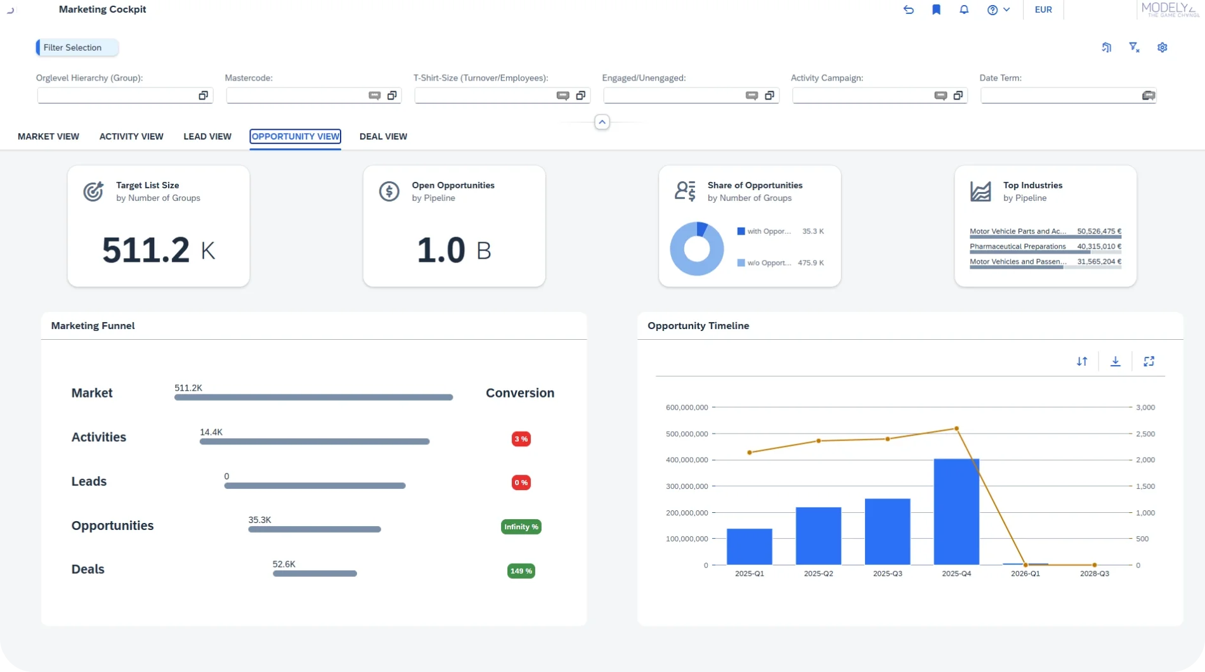Open value help for Activity Campaign field
This screenshot has width=1205, height=672.
pyautogui.click(x=958, y=96)
